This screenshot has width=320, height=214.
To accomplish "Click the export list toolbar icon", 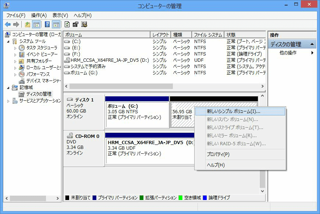I will point(76,24).
